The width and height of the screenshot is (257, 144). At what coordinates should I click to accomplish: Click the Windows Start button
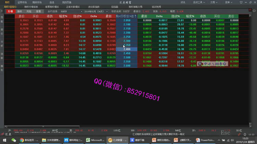[x=4, y=140]
